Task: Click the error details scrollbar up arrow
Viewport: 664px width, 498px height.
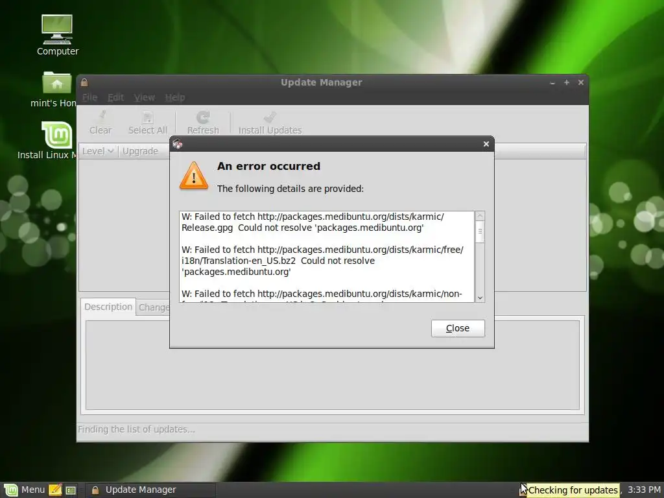Action: [480, 215]
